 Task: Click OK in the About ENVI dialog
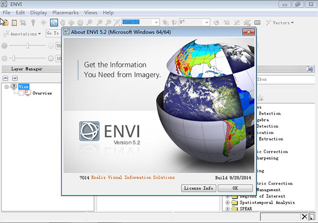coord(235,188)
